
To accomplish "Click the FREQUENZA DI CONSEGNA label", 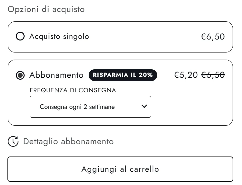I will point(73,90).
